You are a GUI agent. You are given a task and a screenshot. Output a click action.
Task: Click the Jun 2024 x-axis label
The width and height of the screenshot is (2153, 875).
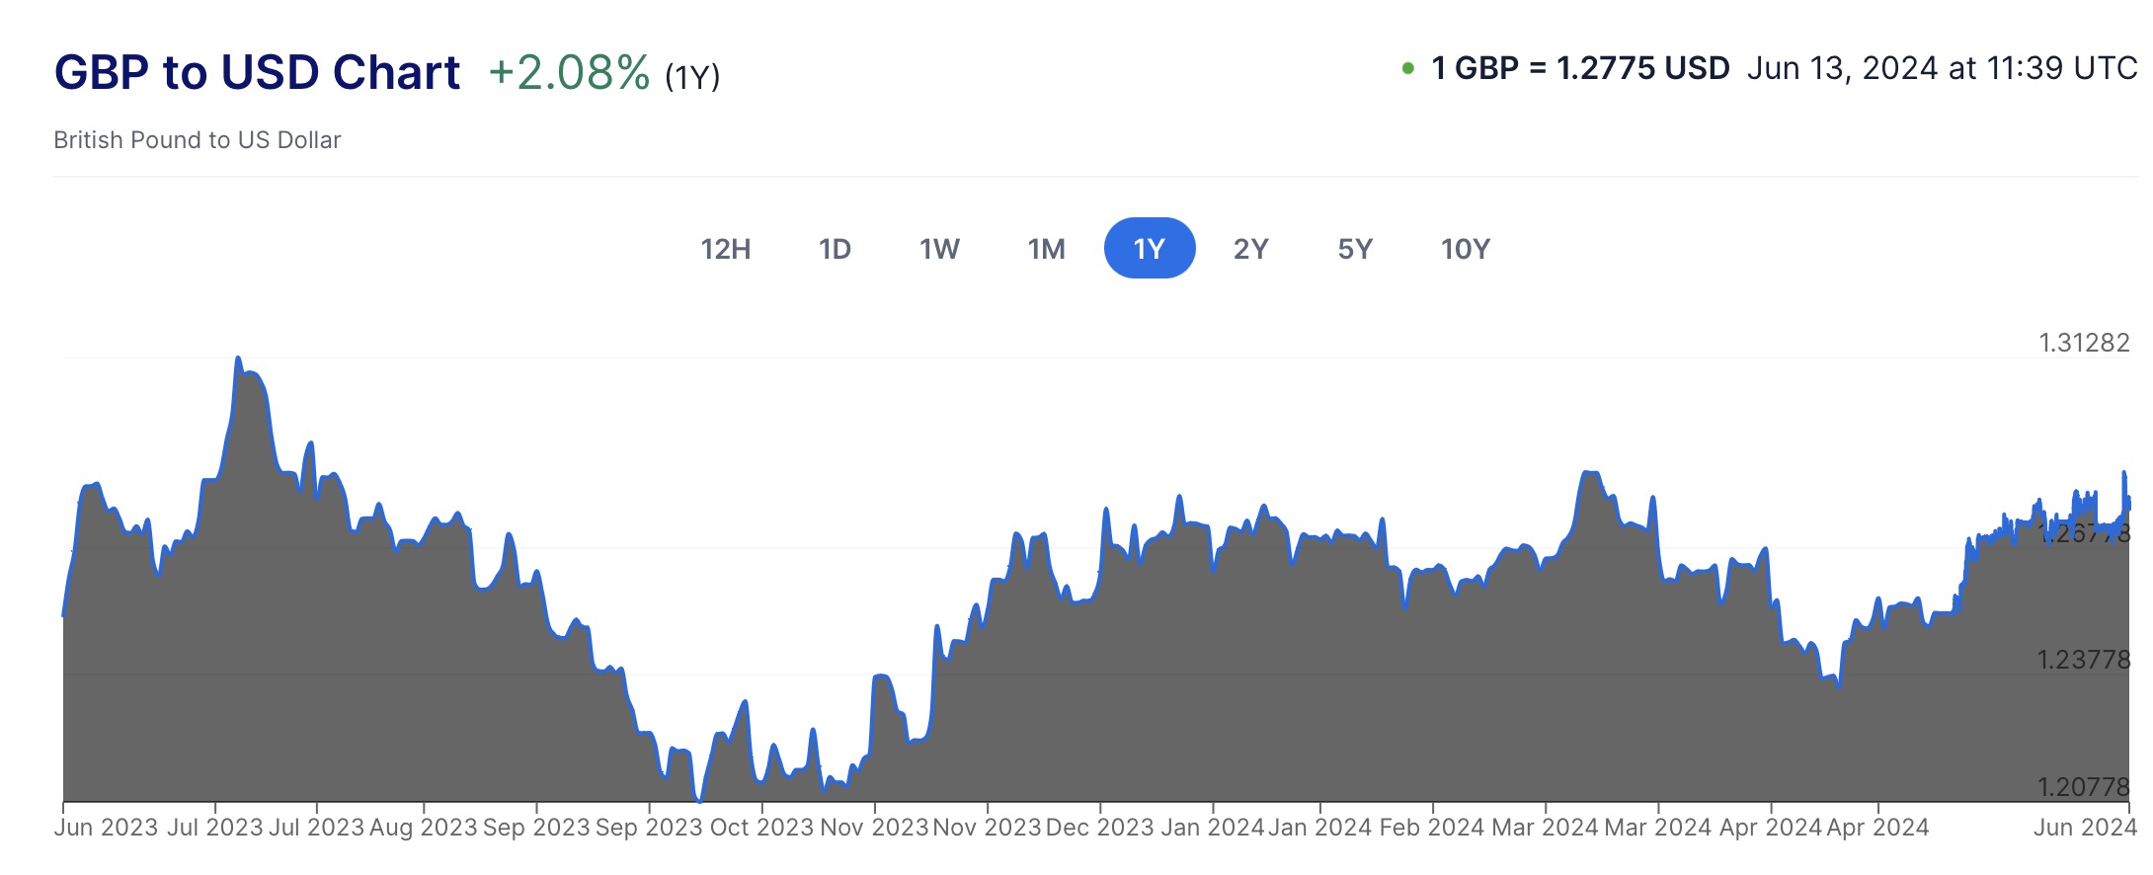coord(2084,828)
